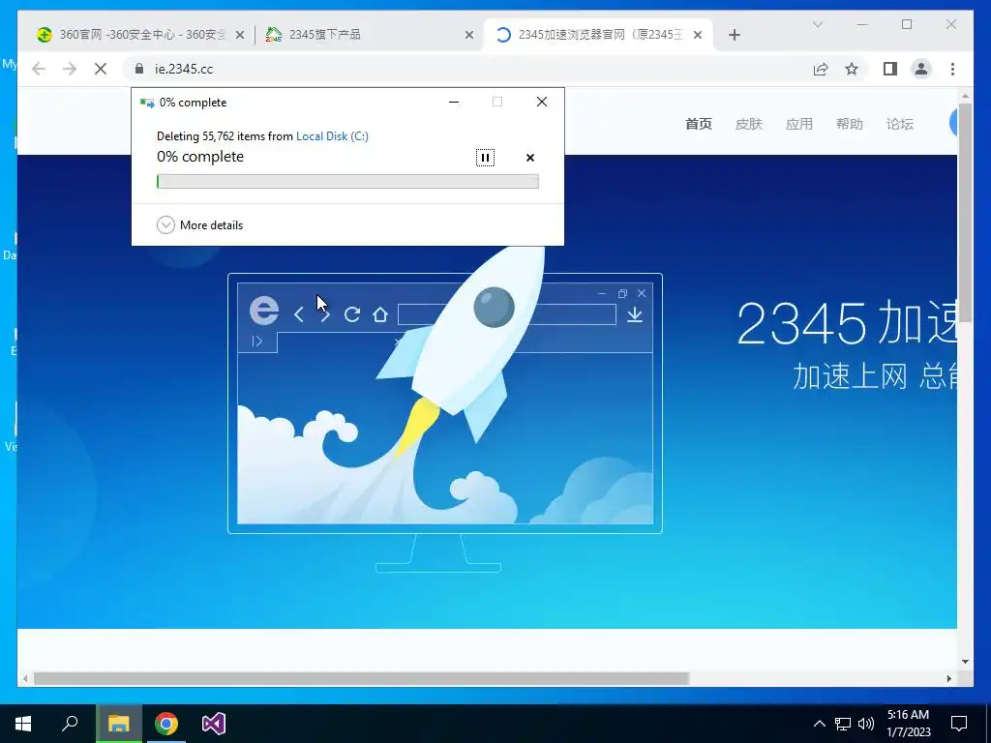Expand More details in delete dialog
The image size is (991, 743).
(199, 224)
